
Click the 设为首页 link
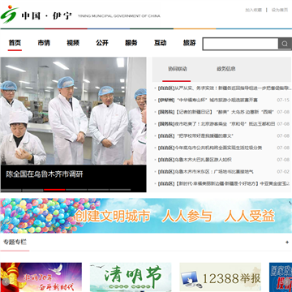280,10
